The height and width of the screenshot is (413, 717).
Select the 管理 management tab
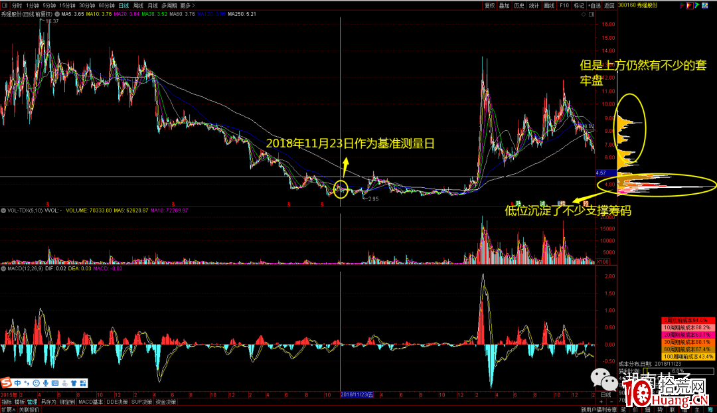[x=32, y=402]
